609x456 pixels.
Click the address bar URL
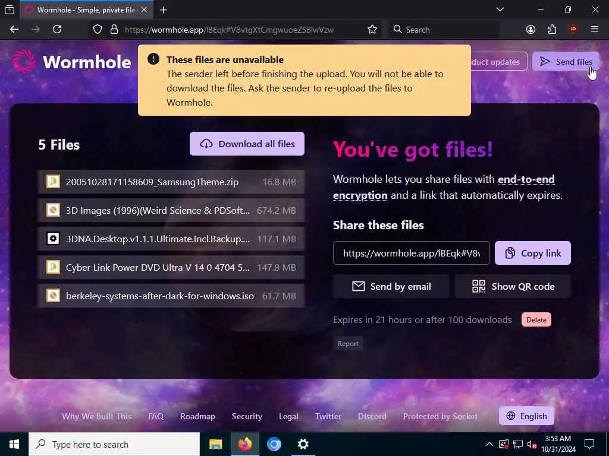229,30
